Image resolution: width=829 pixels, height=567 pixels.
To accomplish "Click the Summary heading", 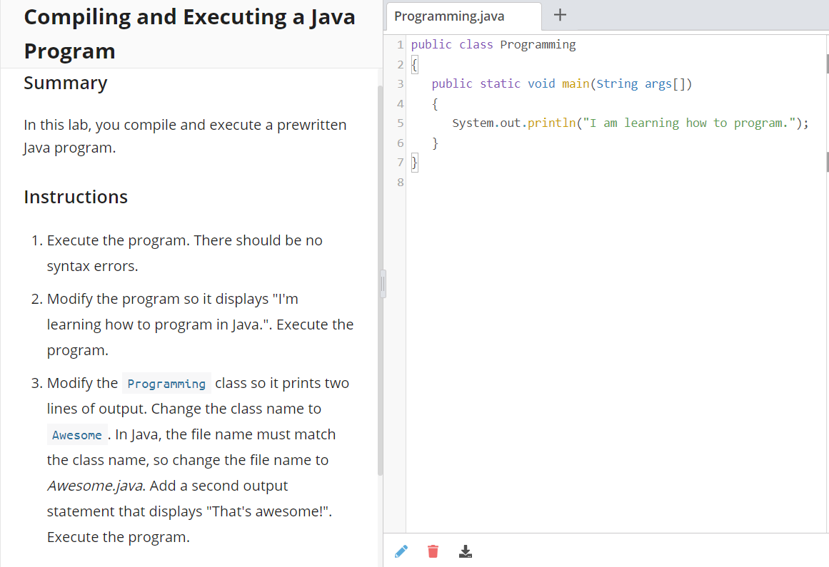I will click(x=65, y=83).
